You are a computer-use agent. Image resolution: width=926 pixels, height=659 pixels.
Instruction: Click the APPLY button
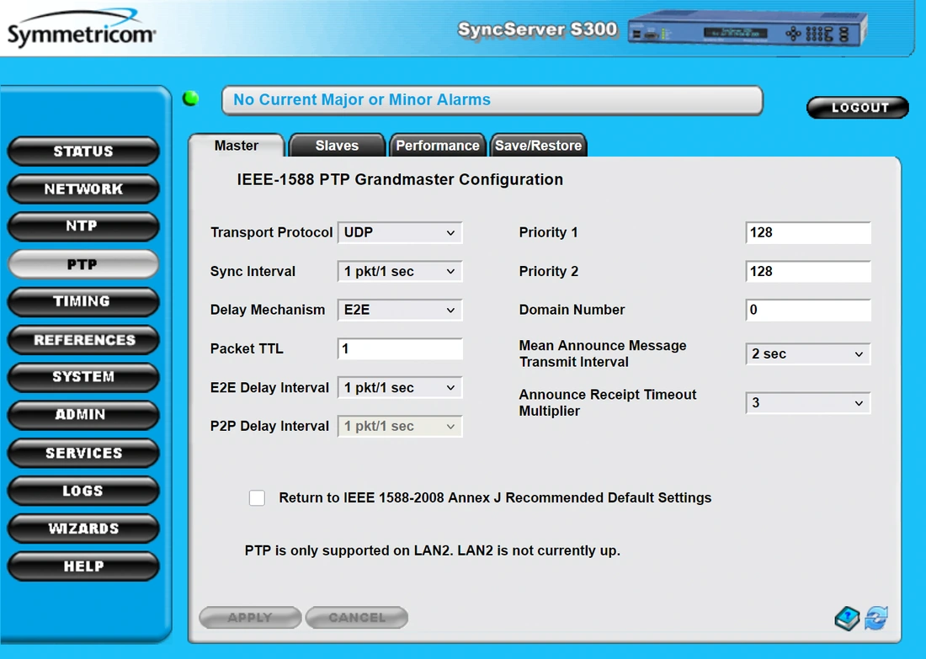pyautogui.click(x=250, y=617)
